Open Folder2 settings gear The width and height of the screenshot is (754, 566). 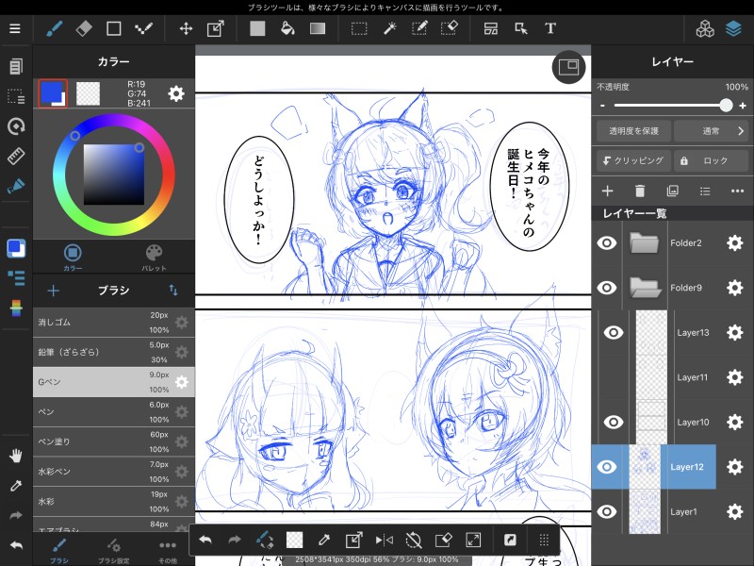point(735,243)
